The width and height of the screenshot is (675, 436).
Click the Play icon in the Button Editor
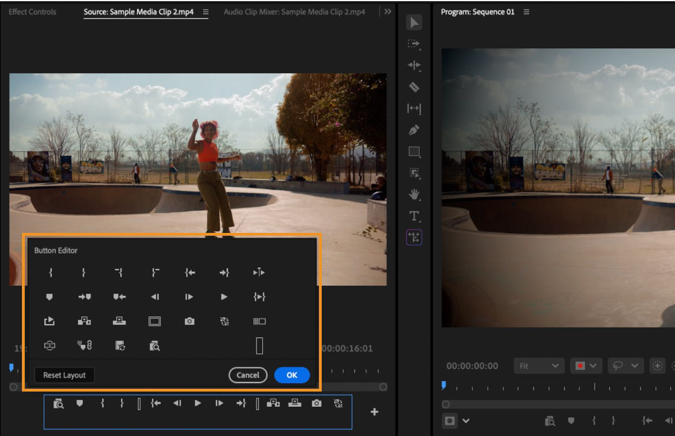point(224,296)
